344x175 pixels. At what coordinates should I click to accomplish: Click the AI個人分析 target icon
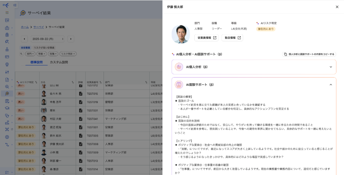tap(179, 67)
